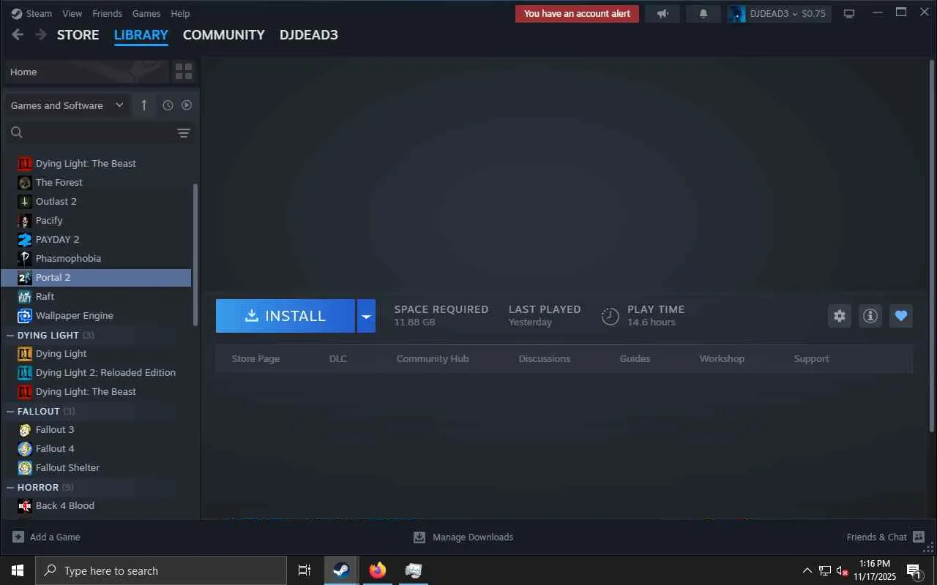
Task: Open the View menu
Action: tap(72, 13)
